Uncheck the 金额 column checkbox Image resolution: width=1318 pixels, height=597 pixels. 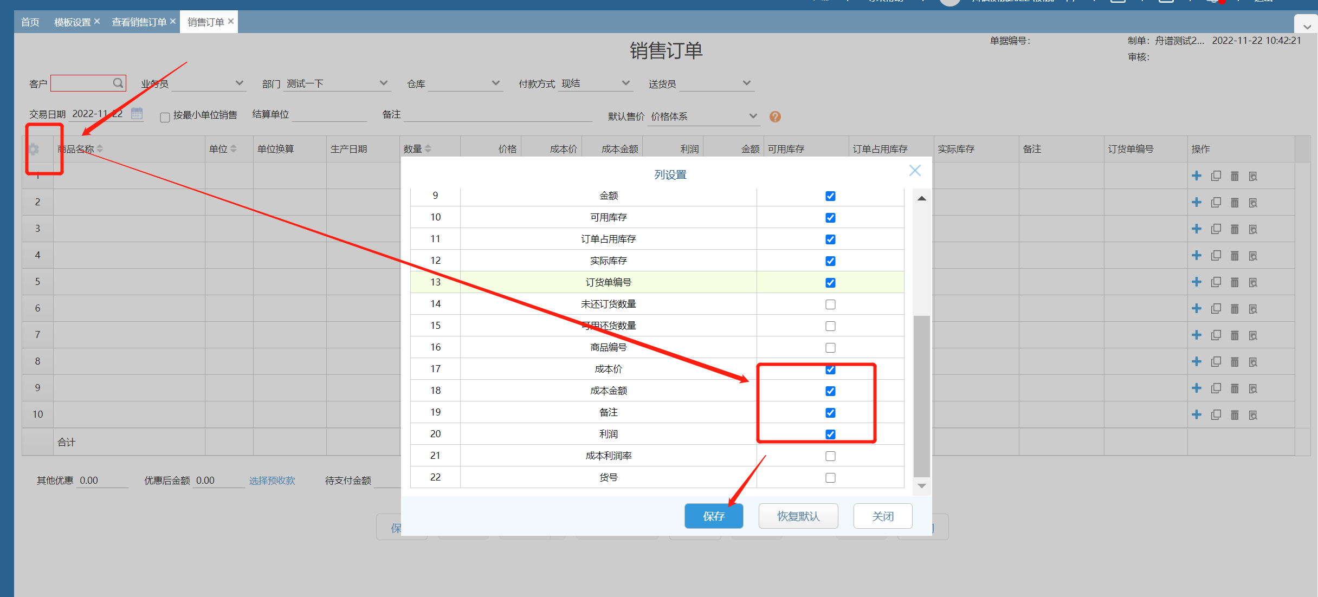830,196
